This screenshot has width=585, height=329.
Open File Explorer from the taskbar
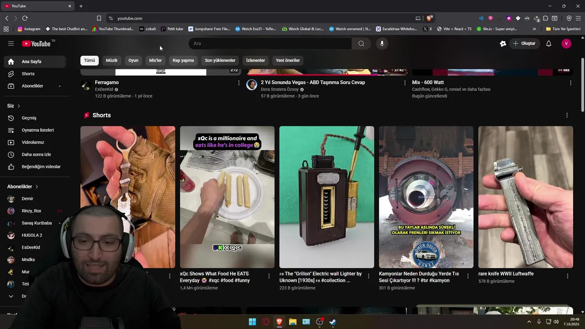coord(292,322)
